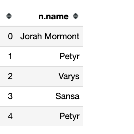Click row index 4
This screenshot has width=134, height=134.
point(10,116)
